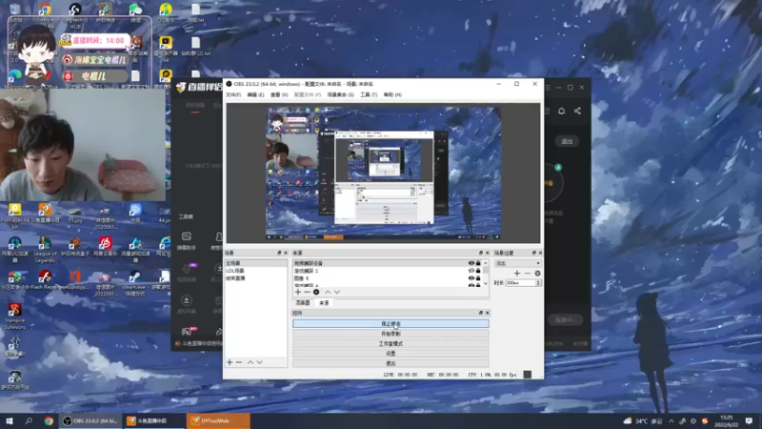Open Google Chrome desktop shortcut

click(x=45, y=12)
